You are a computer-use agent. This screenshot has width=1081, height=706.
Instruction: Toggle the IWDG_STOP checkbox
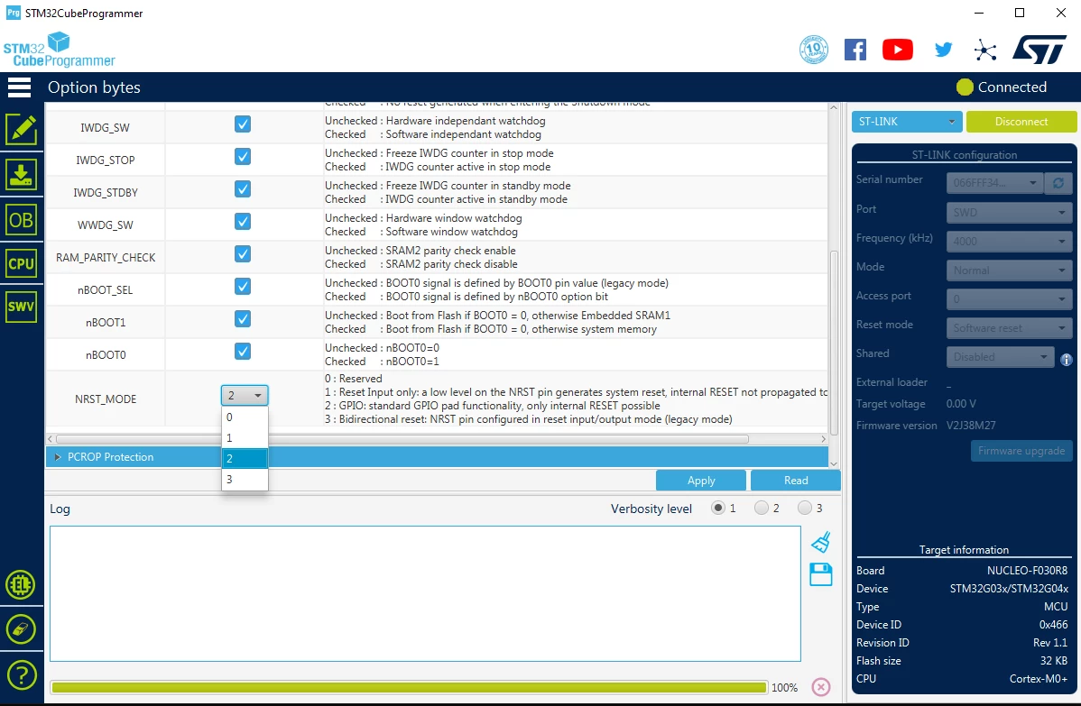243,156
